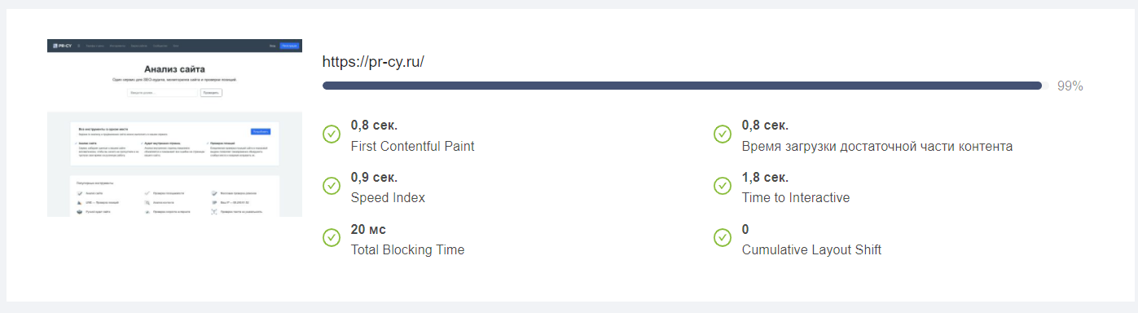Click the Speed Index metric label
The image size is (1138, 313).
tap(388, 198)
